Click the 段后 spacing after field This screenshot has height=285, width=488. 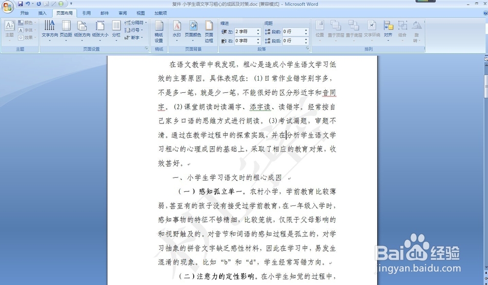[293, 41]
